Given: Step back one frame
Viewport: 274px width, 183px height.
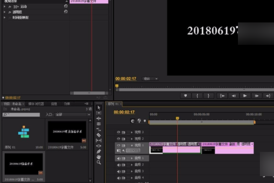Looking at the screenshot, I should (234, 96).
